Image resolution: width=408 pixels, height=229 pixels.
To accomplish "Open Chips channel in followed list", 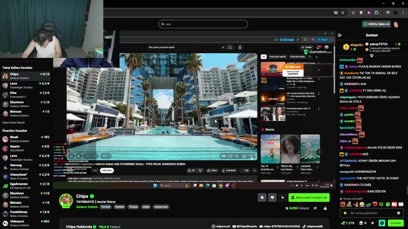I will (26, 76).
